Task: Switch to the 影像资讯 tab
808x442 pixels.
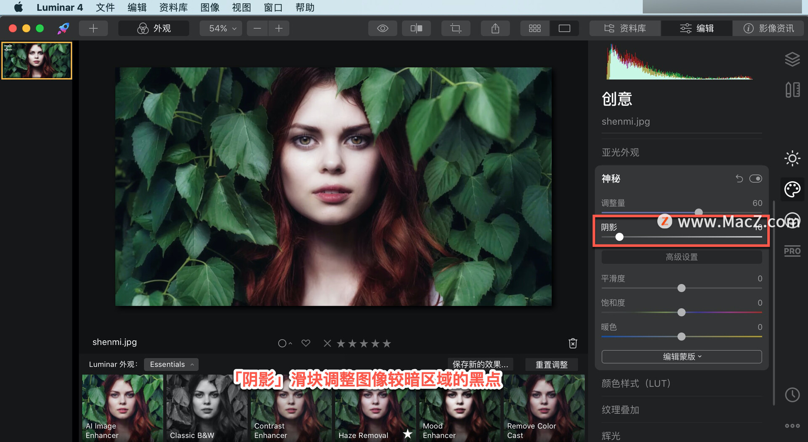Action: tap(768, 28)
